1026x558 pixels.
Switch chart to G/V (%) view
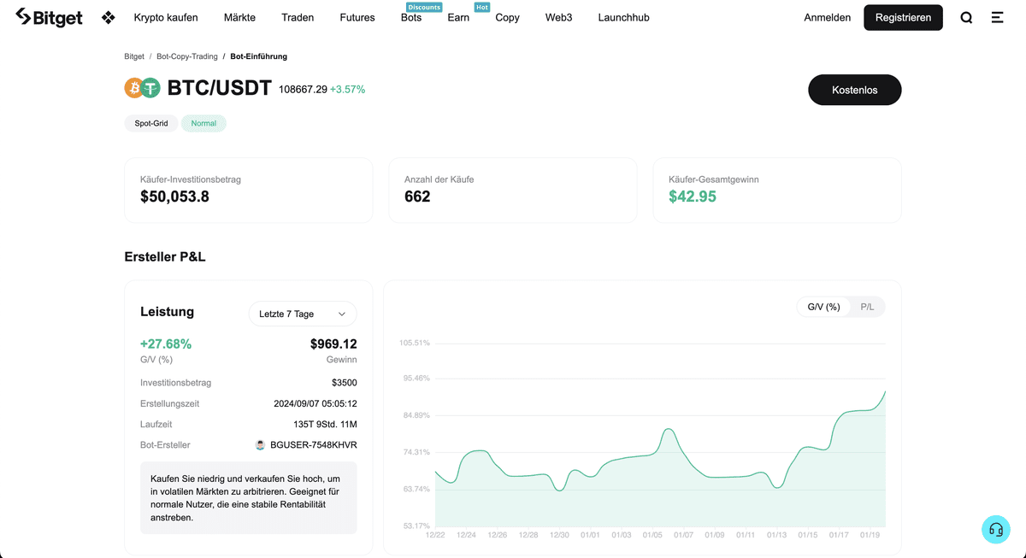823,307
